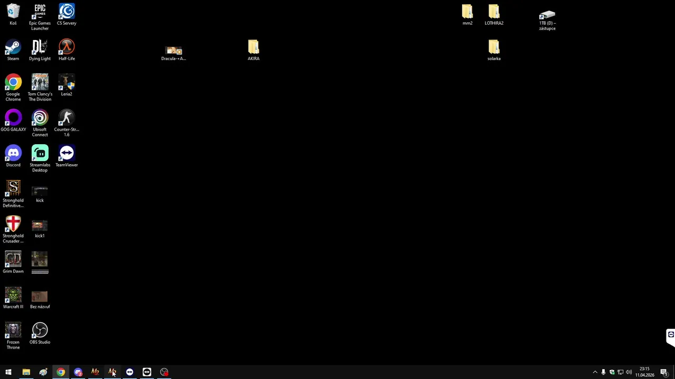675x379 pixels.
Task: Select the LOTHIRA2 folder
Action: [494, 15]
